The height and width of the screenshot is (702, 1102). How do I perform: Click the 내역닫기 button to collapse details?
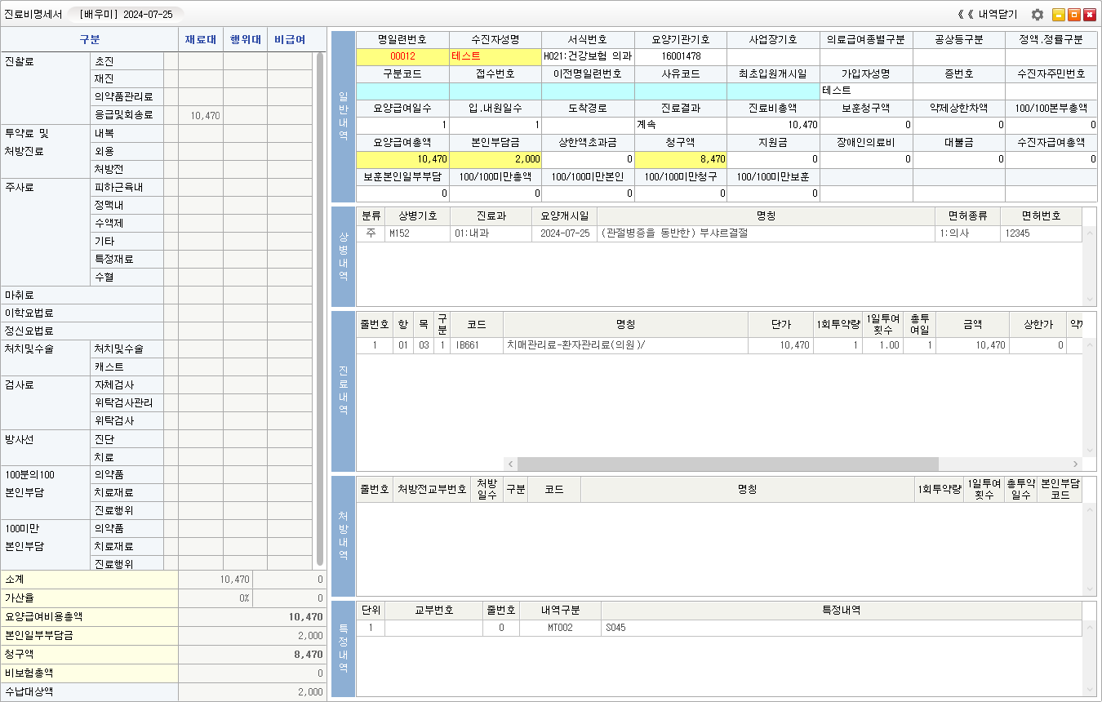(x=989, y=15)
